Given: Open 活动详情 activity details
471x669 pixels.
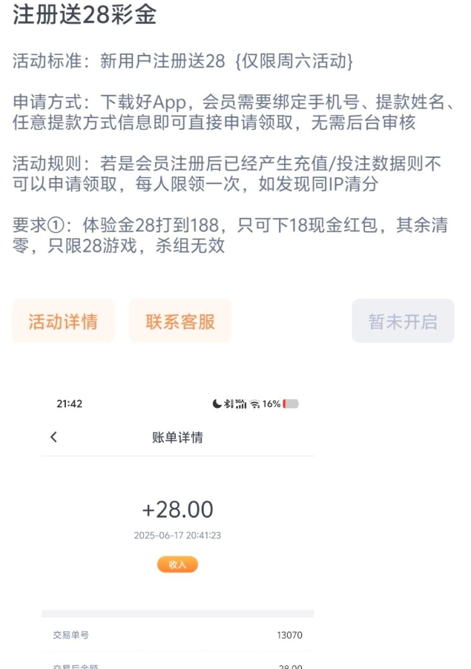Looking at the screenshot, I should [x=63, y=321].
